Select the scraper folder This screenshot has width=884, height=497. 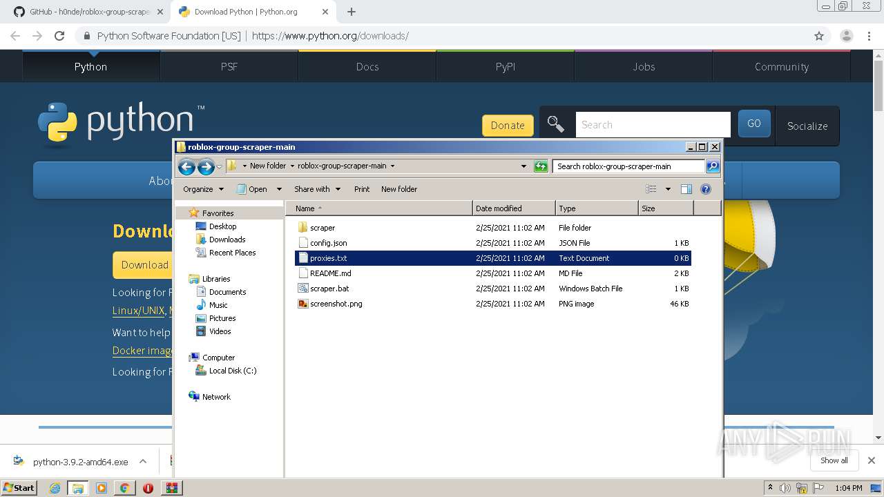pyautogui.click(x=493, y=228)
